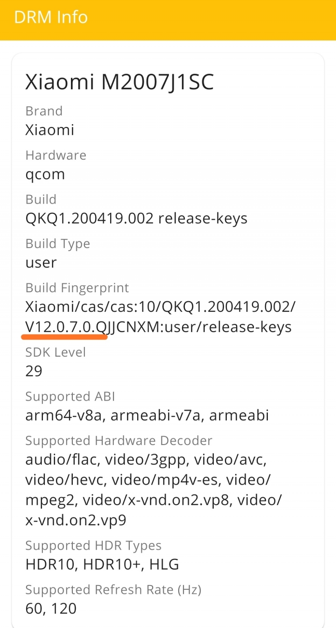This screenshot has width=336, height=628.
Task: Tap the DRM Info header title
Action: (x=51, y=18)
